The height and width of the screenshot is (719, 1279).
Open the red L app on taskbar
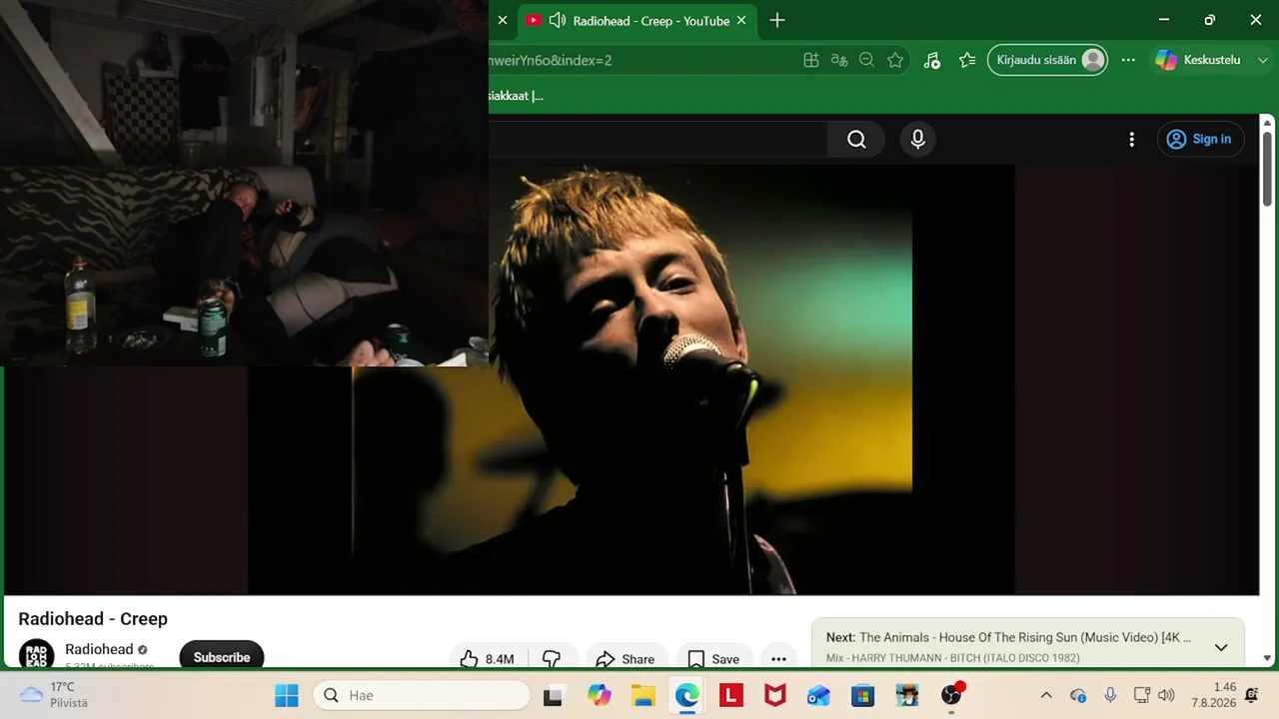click(x=730, y=695)
